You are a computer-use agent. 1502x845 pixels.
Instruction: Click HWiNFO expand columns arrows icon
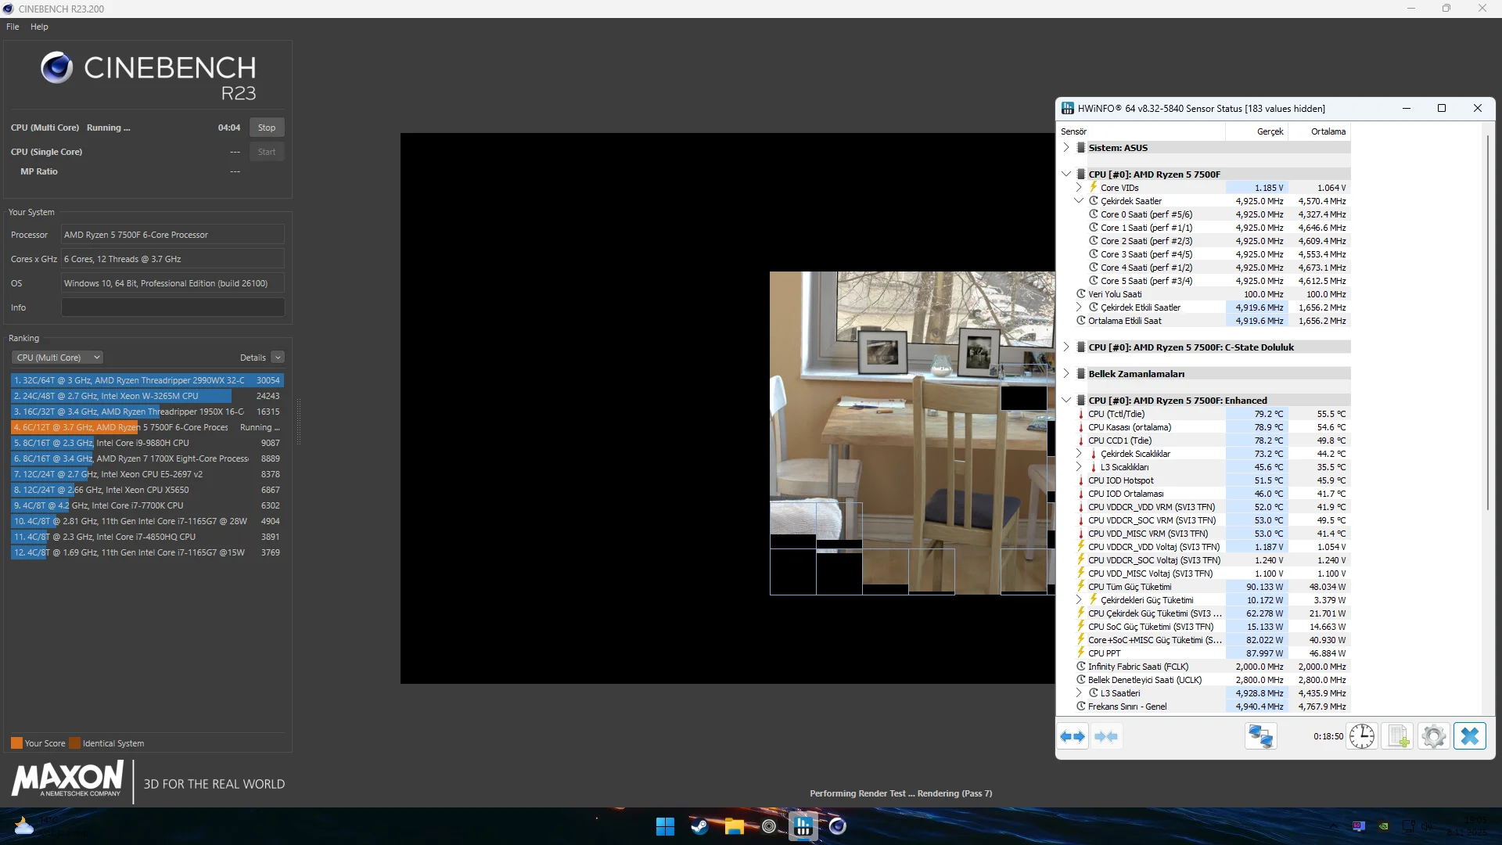pyautogui.click(x=1073, y=736)
